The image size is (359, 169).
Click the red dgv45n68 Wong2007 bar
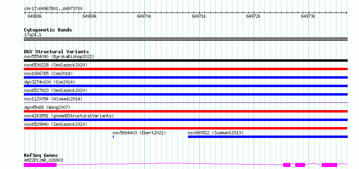click(x=186, y=111)
